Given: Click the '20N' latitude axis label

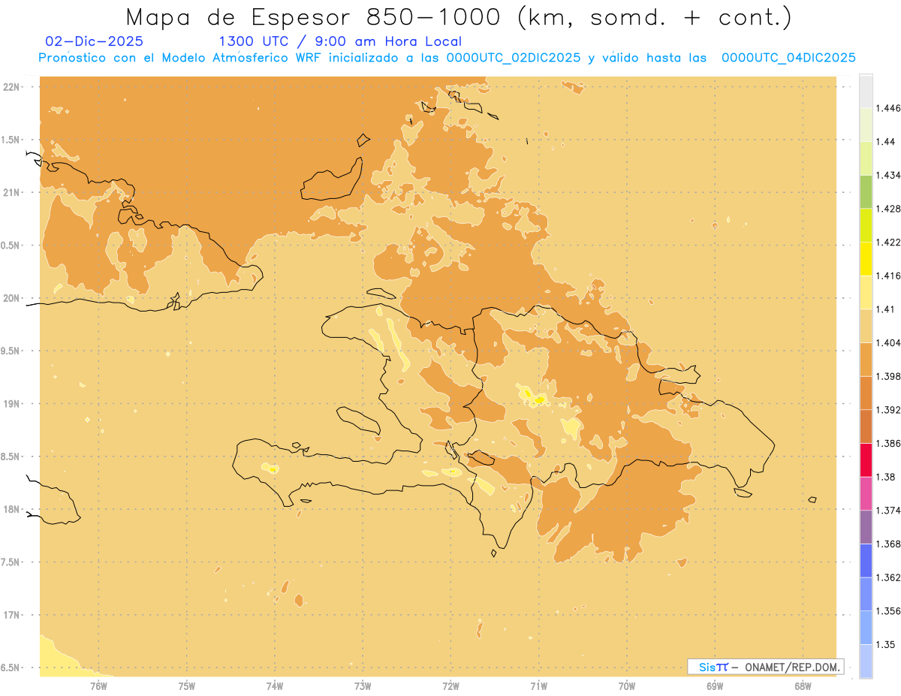Looking at the screenshot, I should (x=11, y=298).
